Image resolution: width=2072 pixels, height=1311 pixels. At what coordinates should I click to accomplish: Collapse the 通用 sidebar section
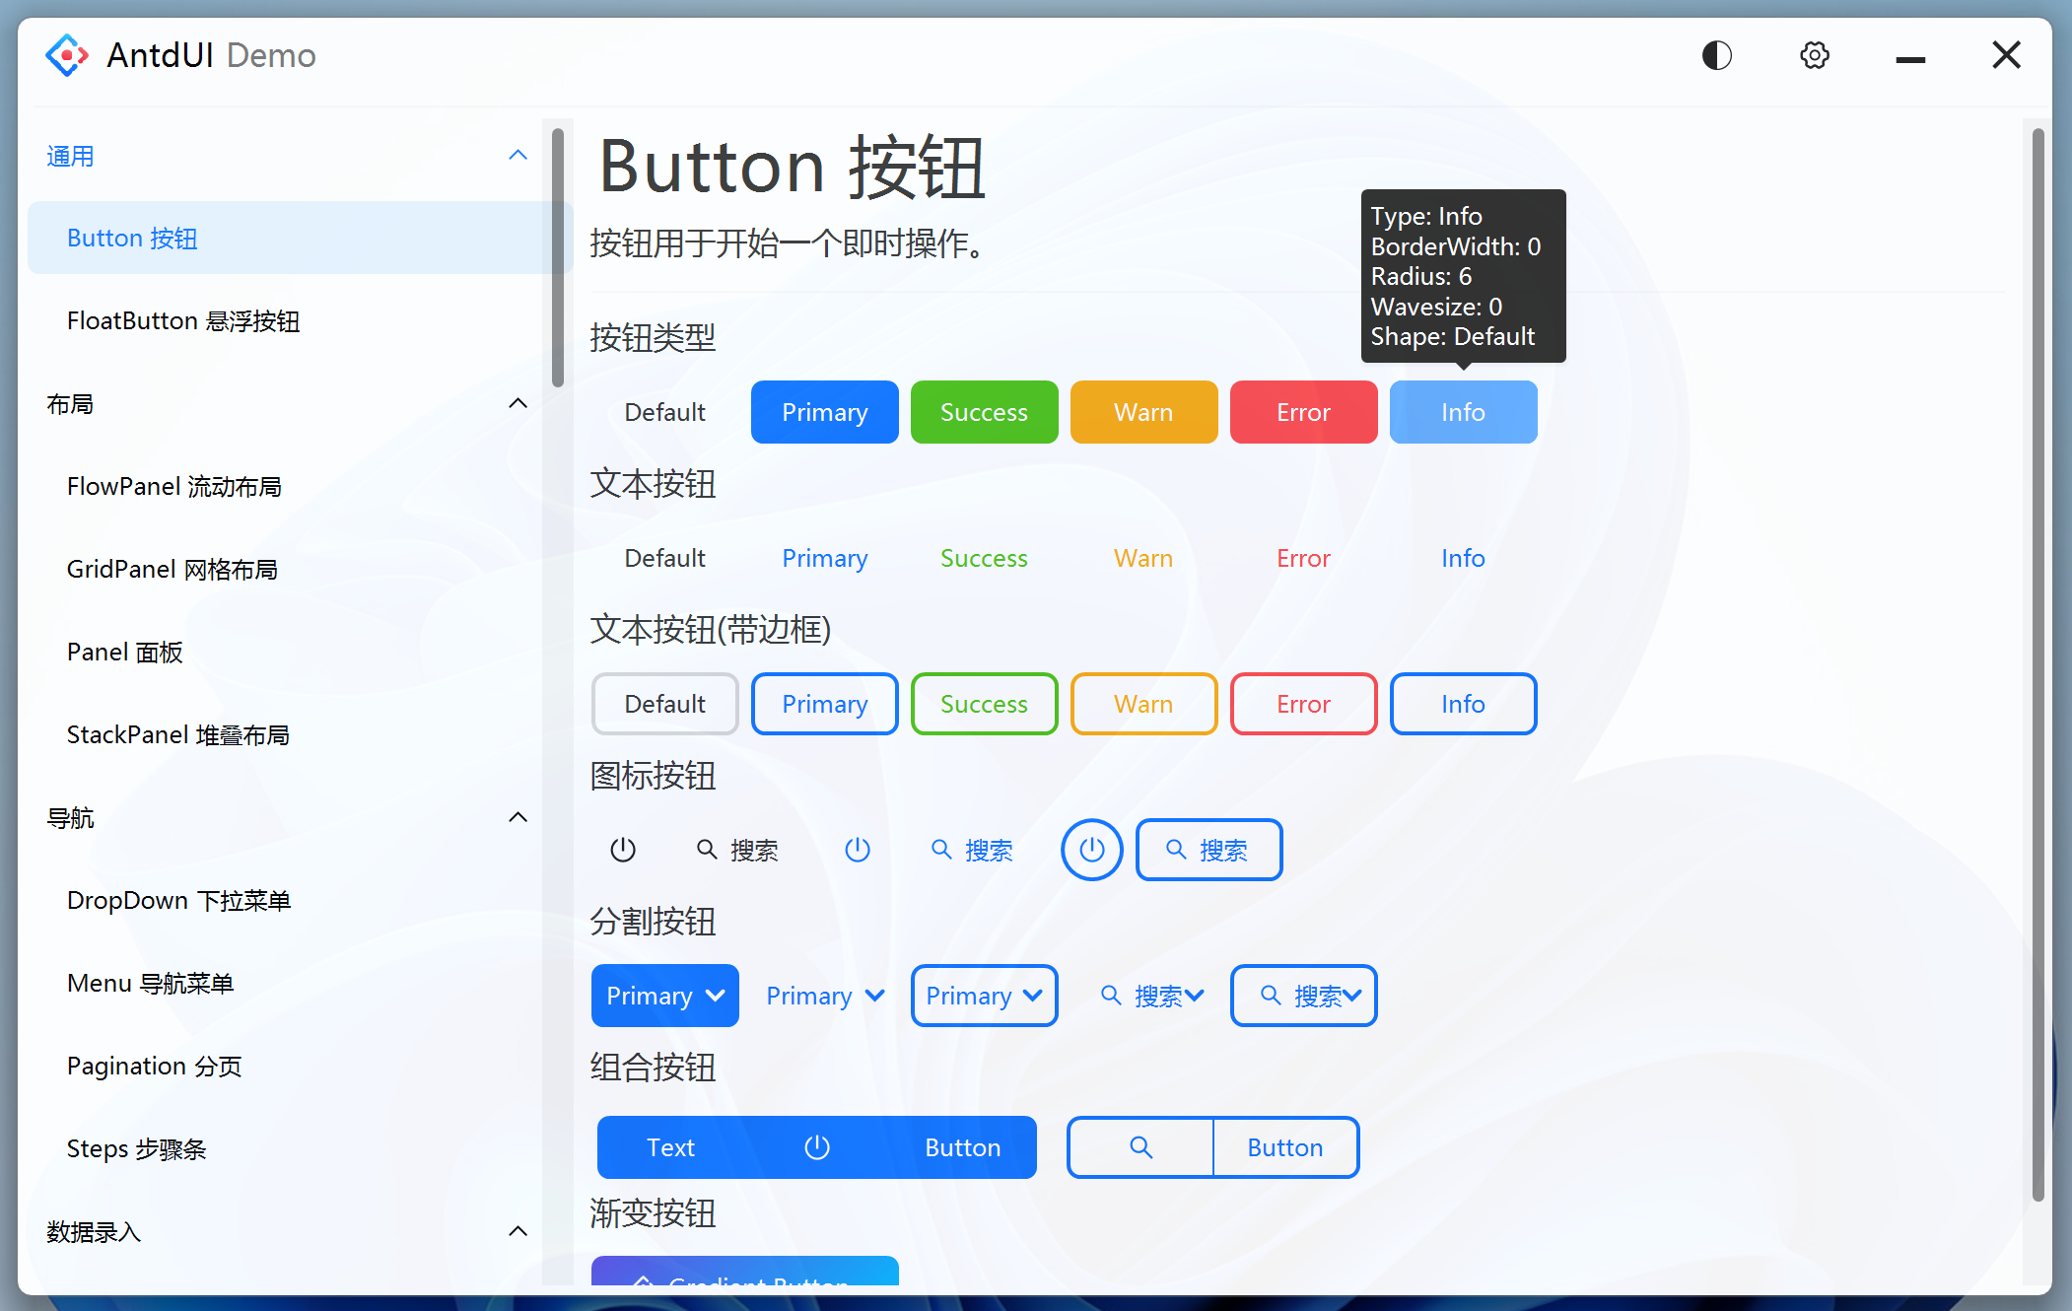coord(518,155)
